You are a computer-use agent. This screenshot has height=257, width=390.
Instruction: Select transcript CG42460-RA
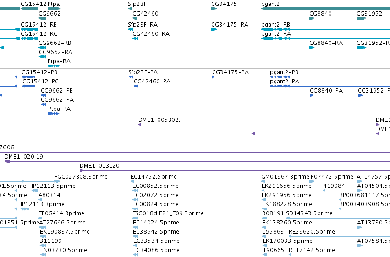coord(135,38)
